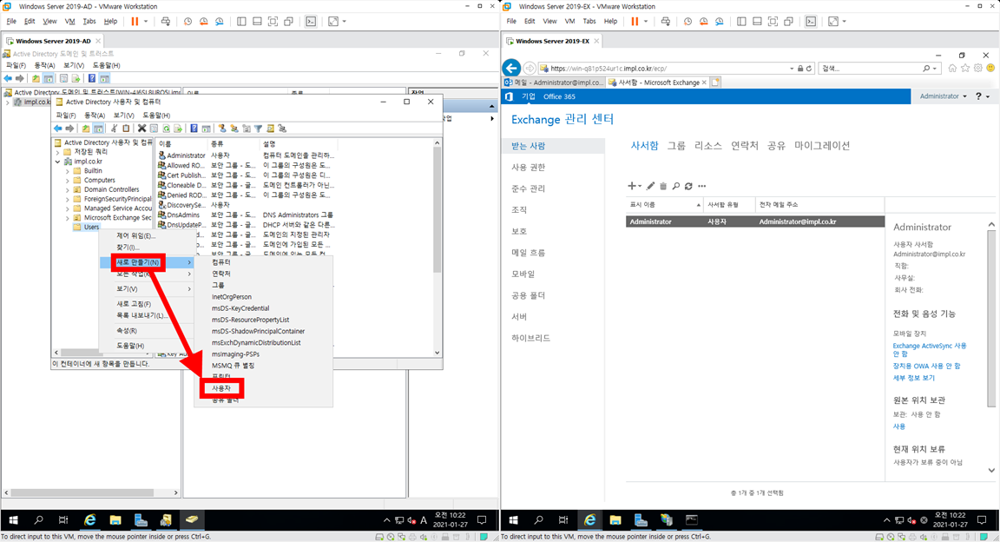
Task: Open File Explorer from the 2019-EX VM taskbar
Action: click(x=615, y=519)
